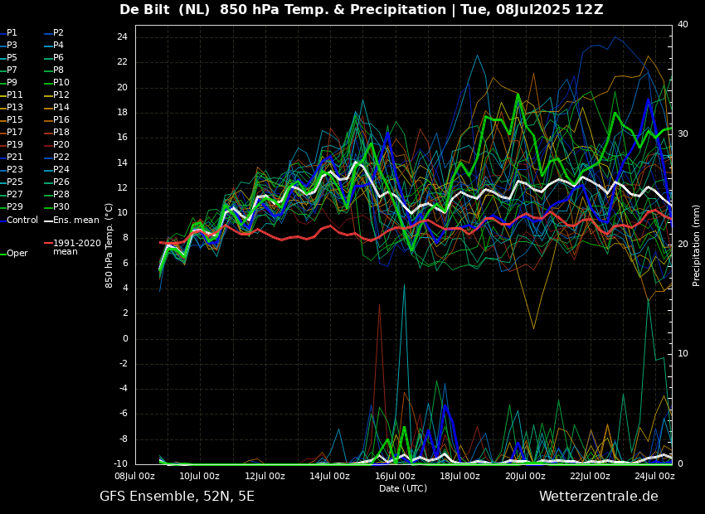Choose legend member P27
Viewport: 705px width, 514px height.
tap(12, 194)
